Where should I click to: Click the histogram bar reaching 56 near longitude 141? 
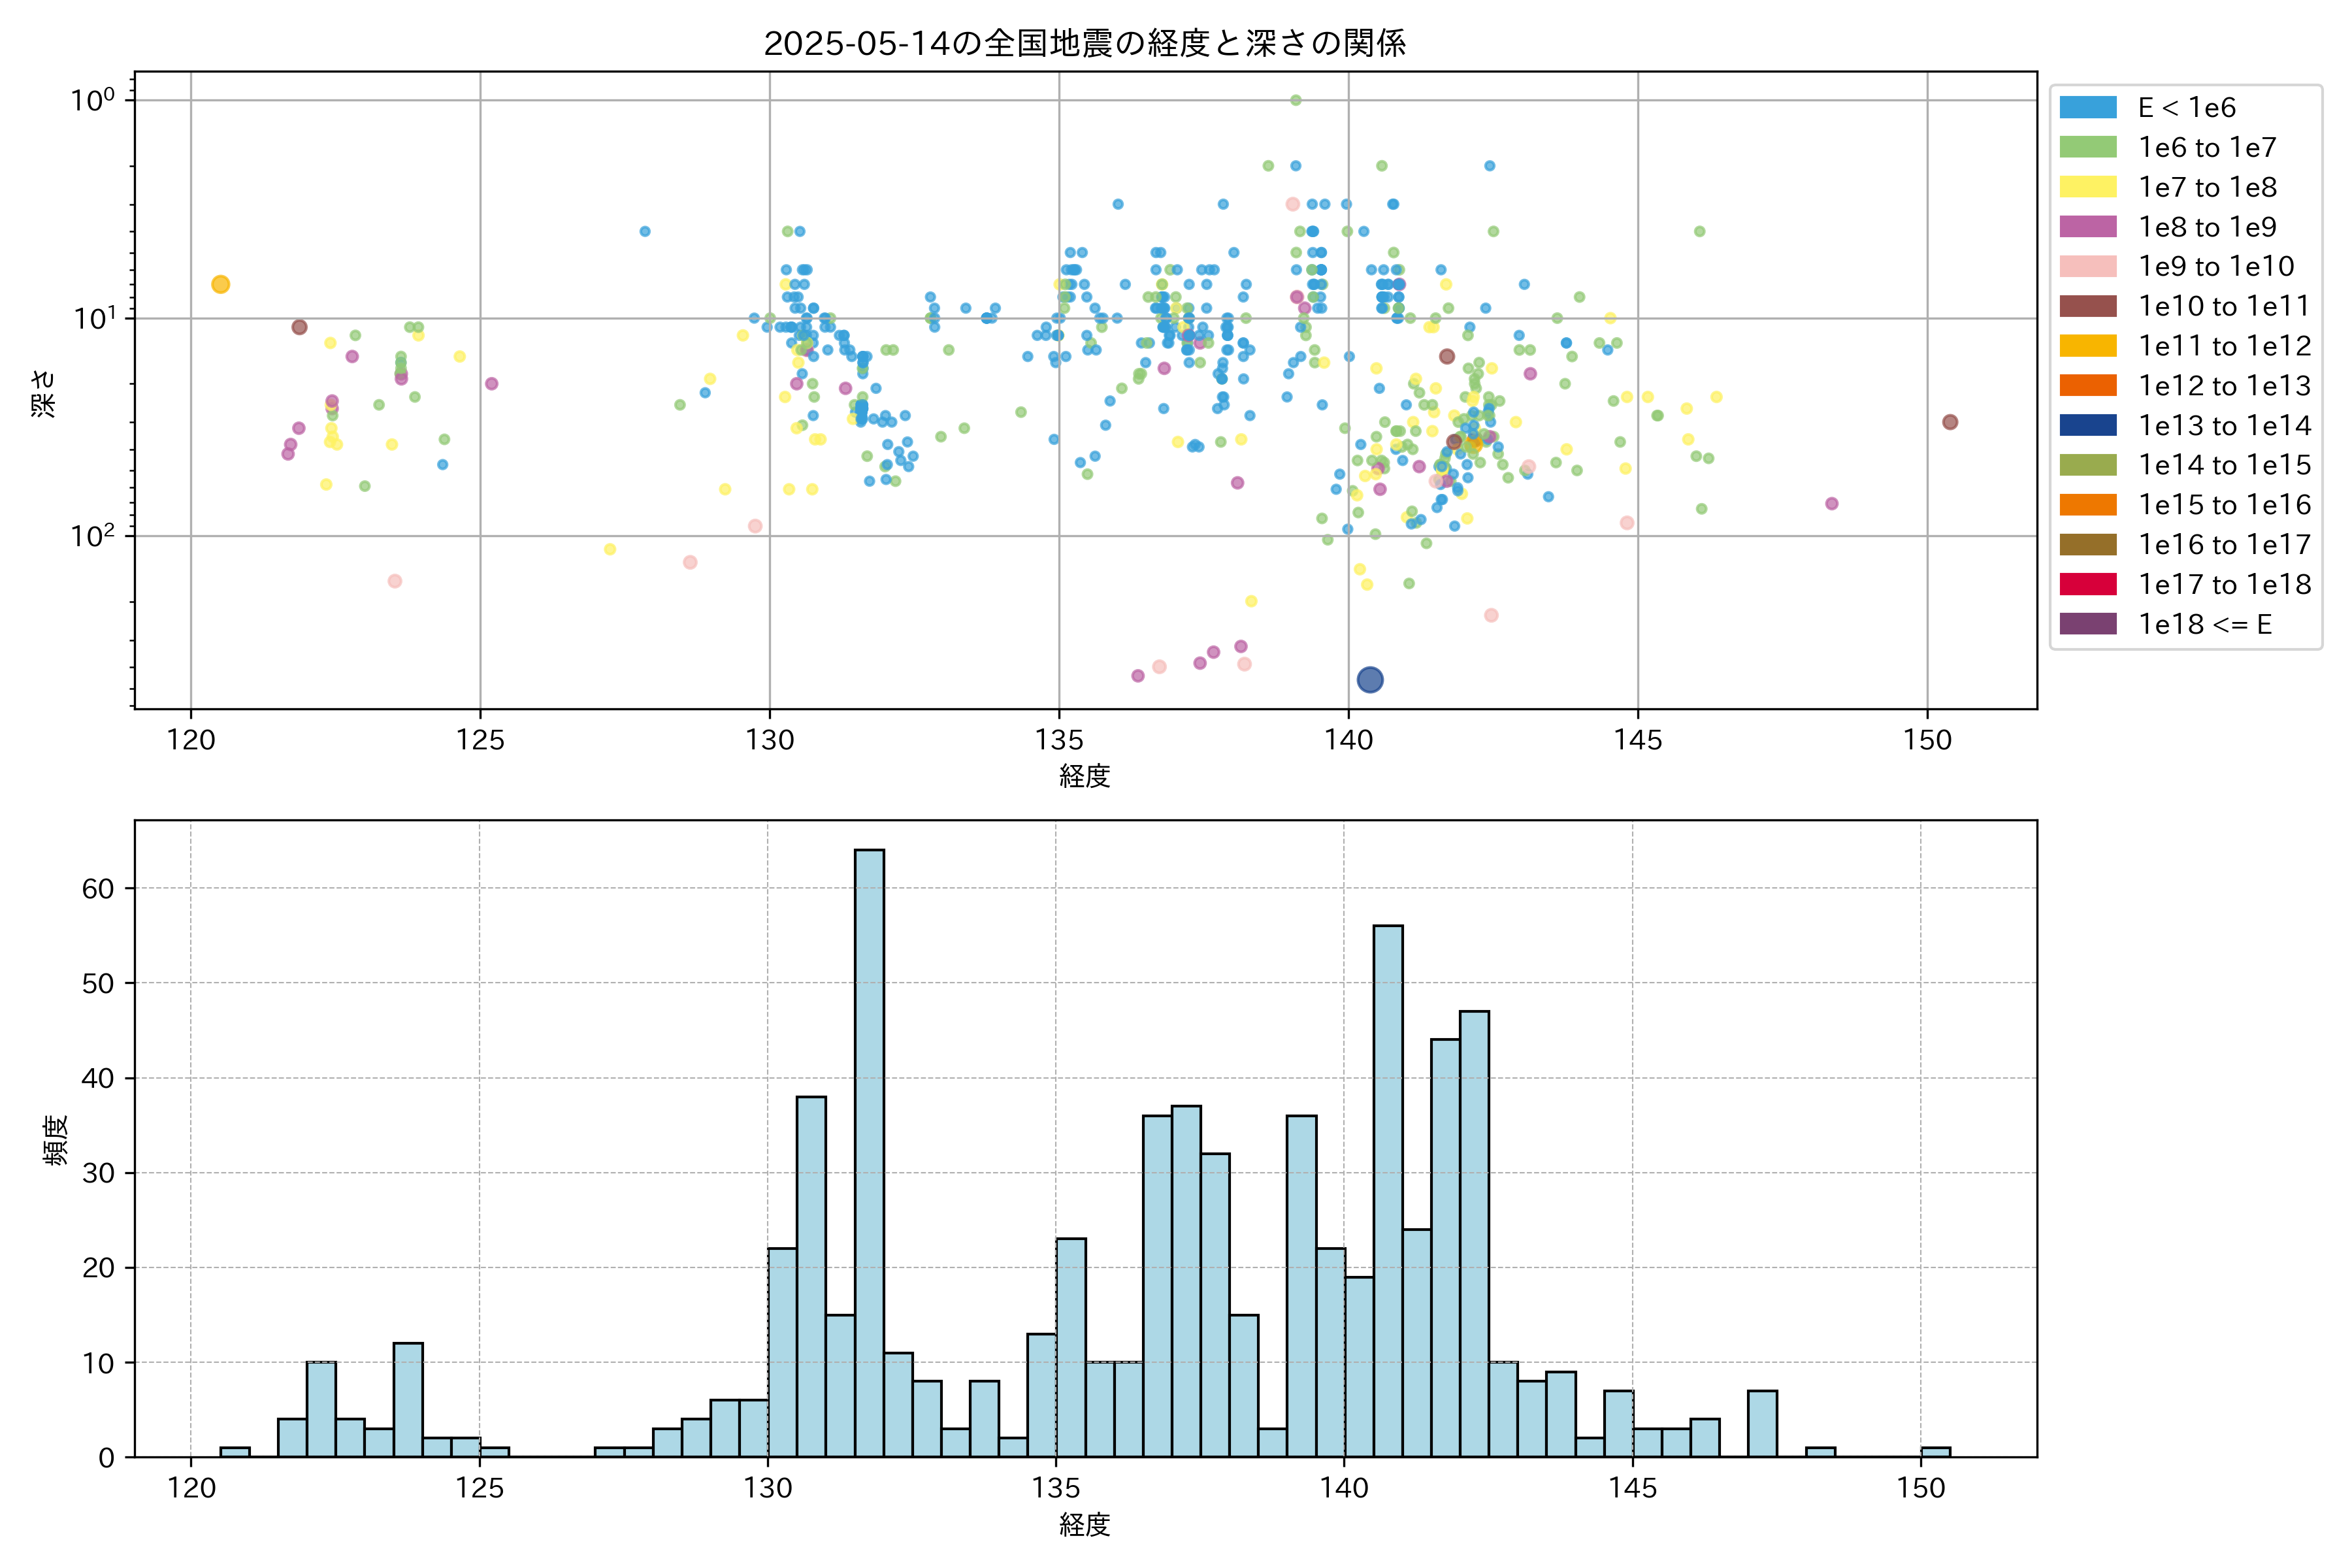(x=1388, y=1190)
